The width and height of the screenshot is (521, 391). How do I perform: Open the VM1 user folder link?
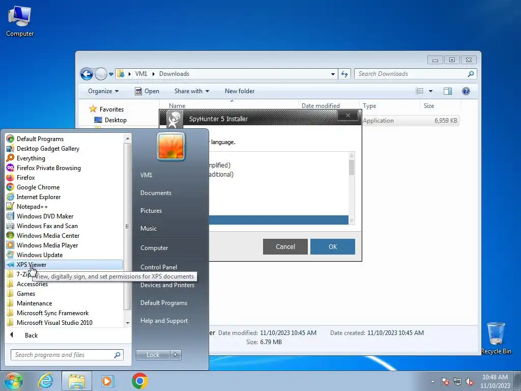click(x=146, y=175)
